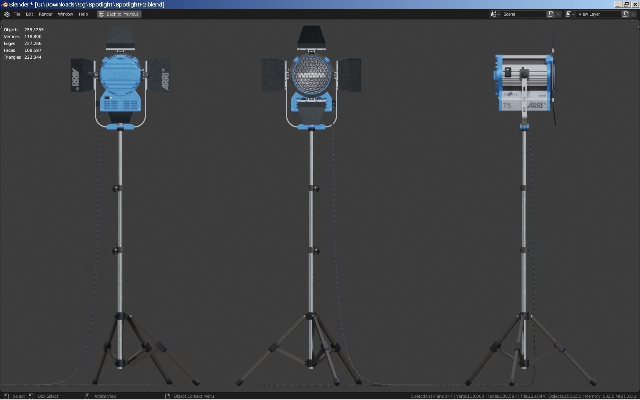Click the Object Context Menu mouse icon

click(x=167, y=396)
